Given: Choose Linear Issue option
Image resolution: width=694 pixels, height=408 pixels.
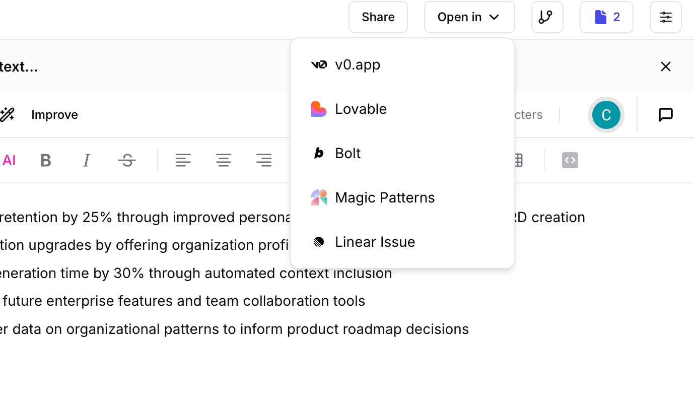Looking at the screenshot, I should [x=402, y=242].
